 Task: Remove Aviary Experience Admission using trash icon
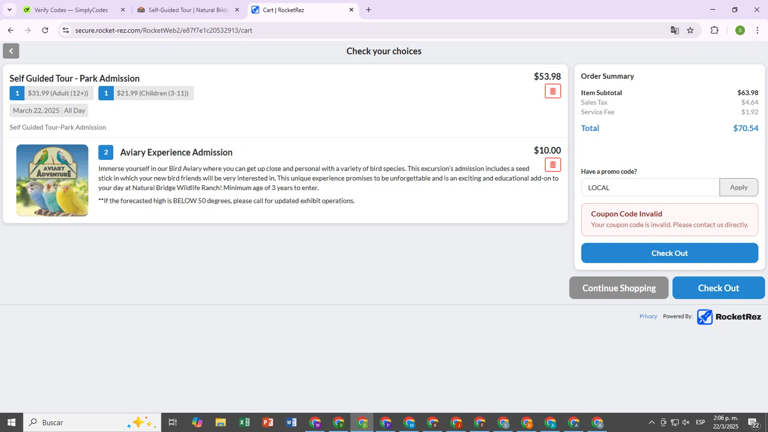(x=552, y=165)
